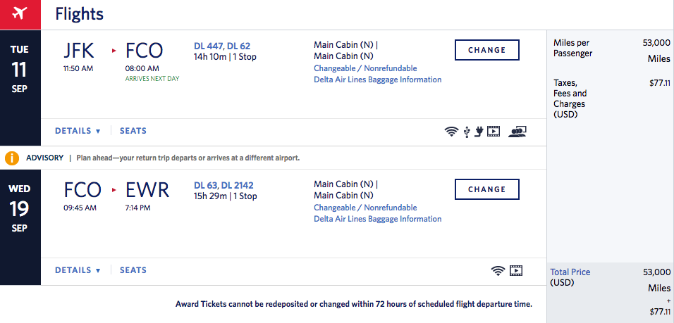The width and height of the screenshot is (674, 323).
Task: Click the airplane icon in the Flights header
Action: point(20,14)
